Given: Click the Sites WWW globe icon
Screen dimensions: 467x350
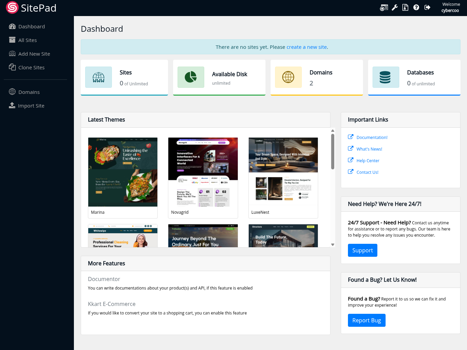Looking at the screenshot, I should pos(99,77).
